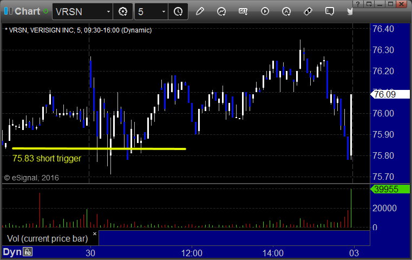Click the 75.90 price axis label

click(383, 134)
